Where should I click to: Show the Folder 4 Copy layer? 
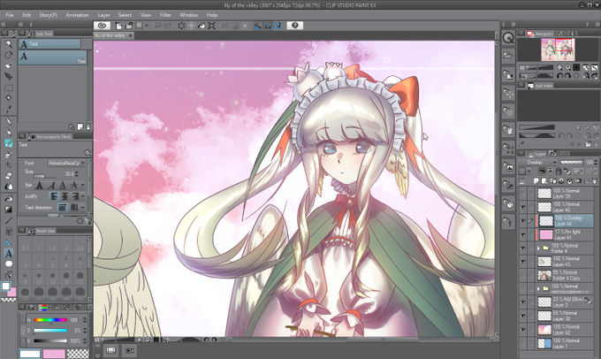(523, 275)
